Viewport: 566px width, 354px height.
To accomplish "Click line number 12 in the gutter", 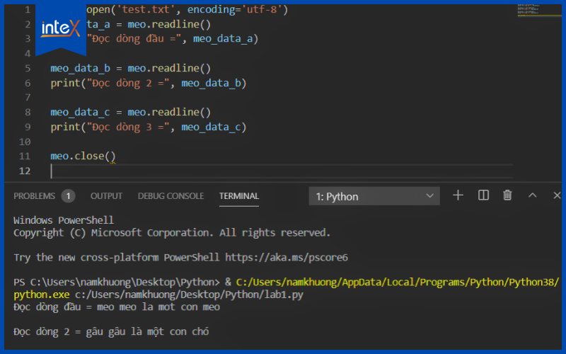I will tap(25, 171).
